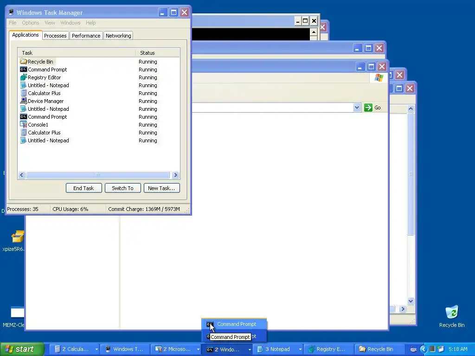Expand the "3 Notepad" taskbar group arrow

click(x=300, y=349)
